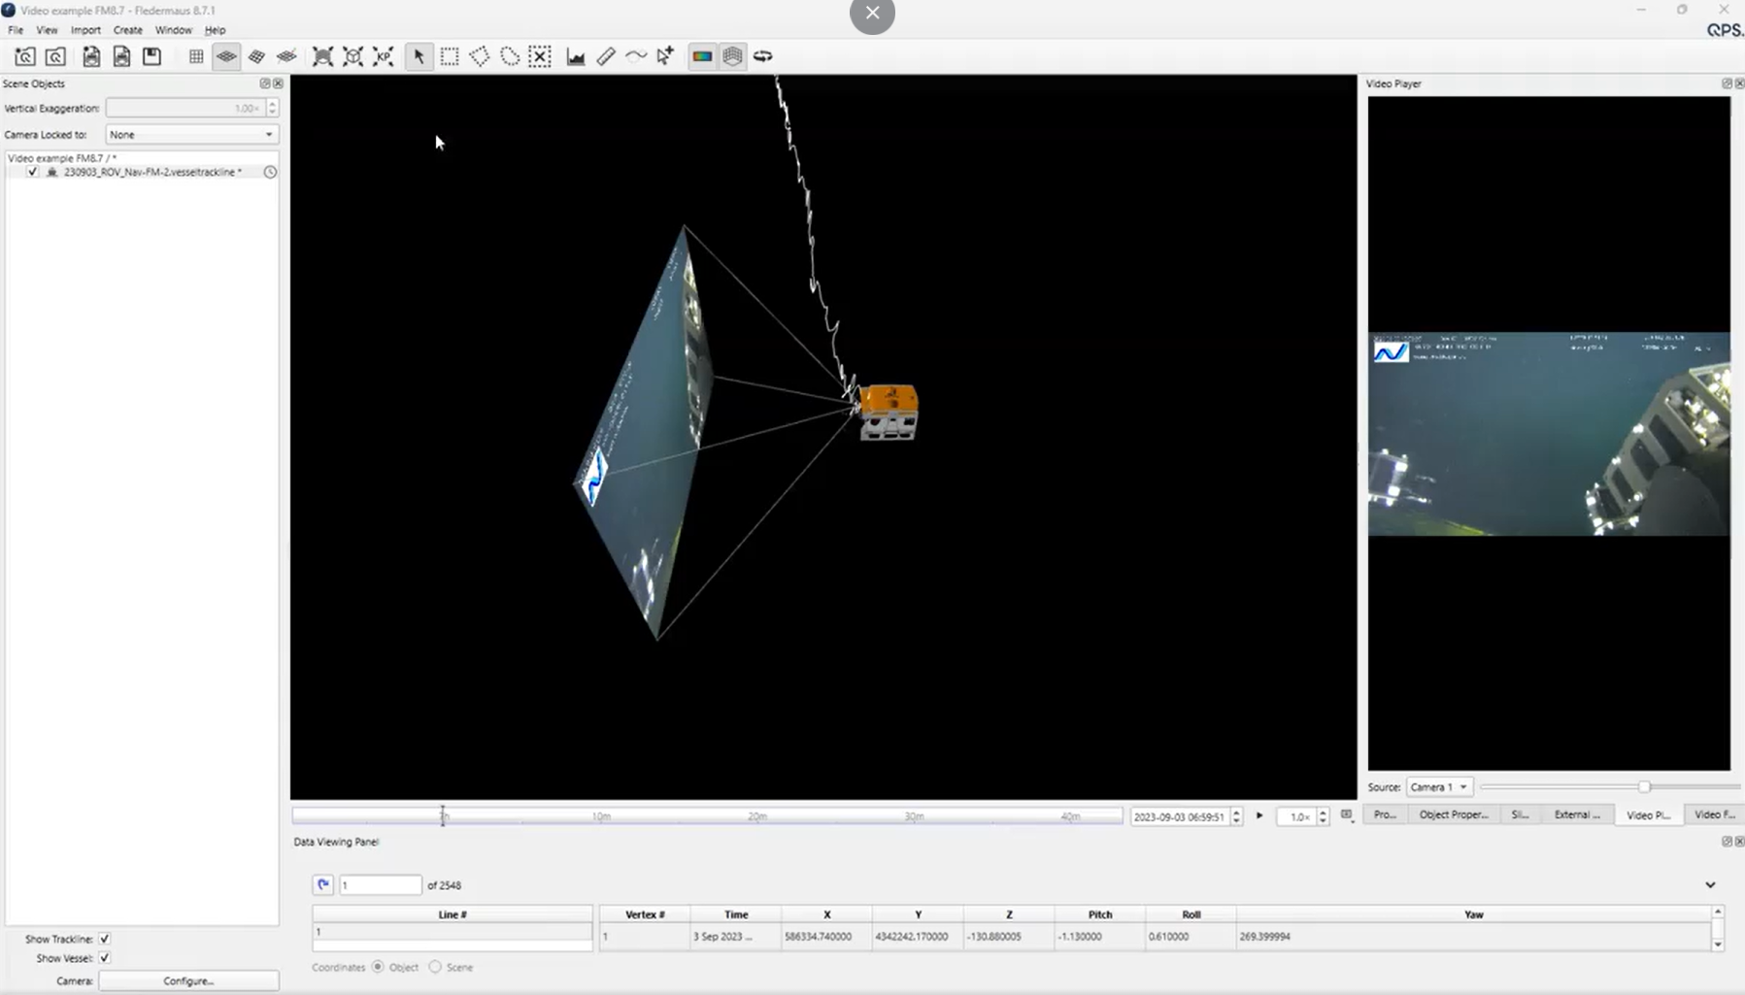The image size is (1745, 995).
Task: Click the Camera Configure... button
Action: 188,980
